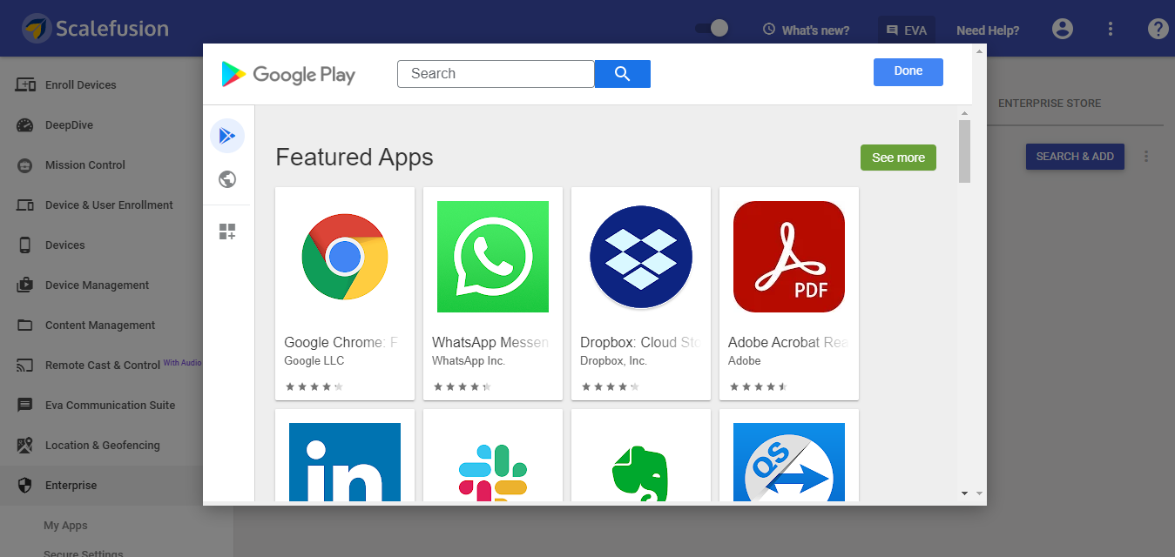Open the EVA chat button
The height and width of the screenshot is (557, 1175).
pos(906,30)
